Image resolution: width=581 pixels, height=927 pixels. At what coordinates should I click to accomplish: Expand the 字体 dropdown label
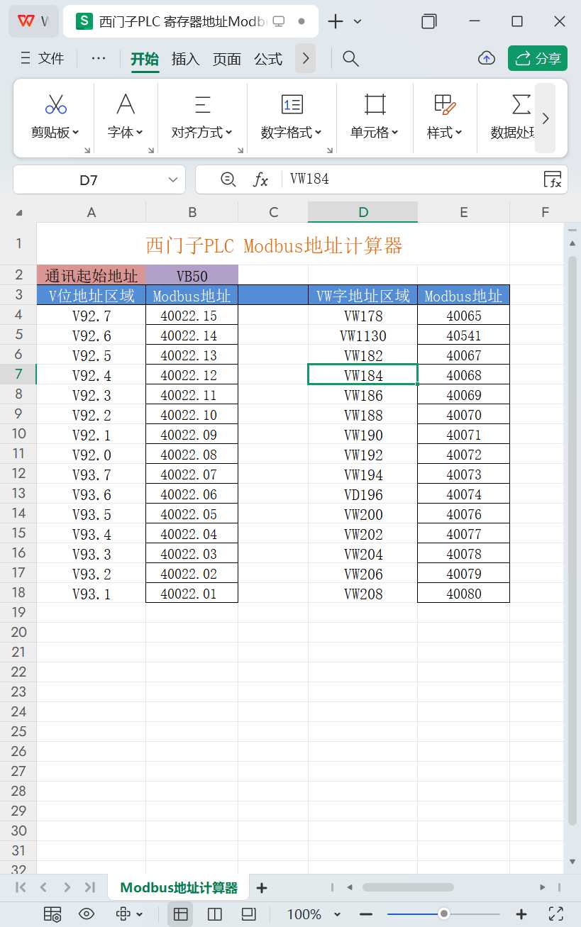(126, 133)
